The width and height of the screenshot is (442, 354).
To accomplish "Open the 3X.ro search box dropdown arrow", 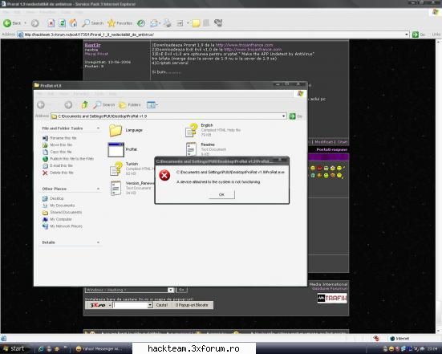I will click(x=150, y=305).
